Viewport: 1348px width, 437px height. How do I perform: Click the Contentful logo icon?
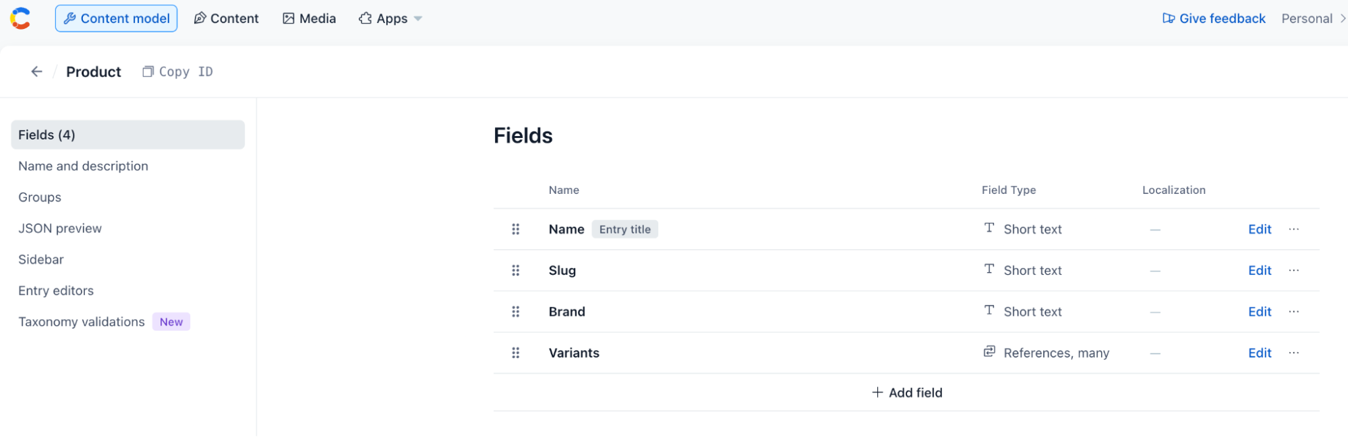[20, 18]
